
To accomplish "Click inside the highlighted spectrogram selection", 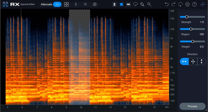I will pyautogui.click(x=79, y=57).
